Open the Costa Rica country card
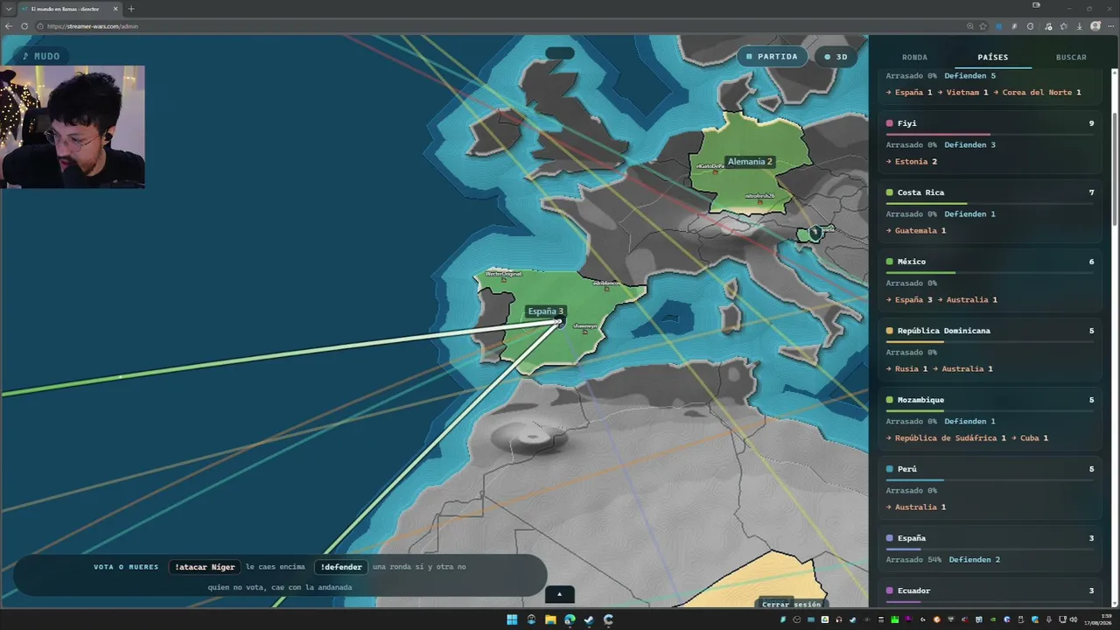The image size is (1120, 630). [990, 209]
